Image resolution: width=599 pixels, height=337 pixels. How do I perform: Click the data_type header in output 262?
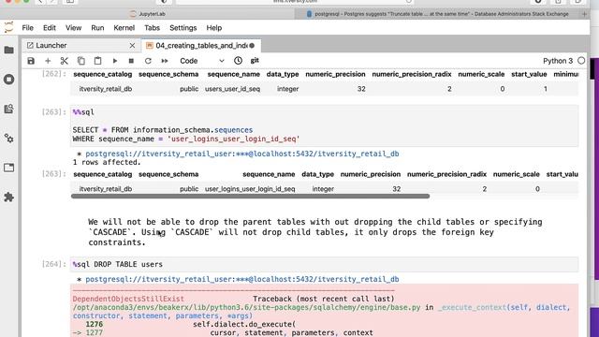pos(283,74)
